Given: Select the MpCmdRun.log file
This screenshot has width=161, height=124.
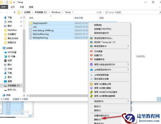Looking at the screenshot, I should (41, 34).
